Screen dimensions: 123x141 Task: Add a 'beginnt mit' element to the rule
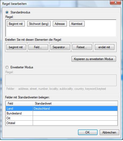click(x=16, y=47)
